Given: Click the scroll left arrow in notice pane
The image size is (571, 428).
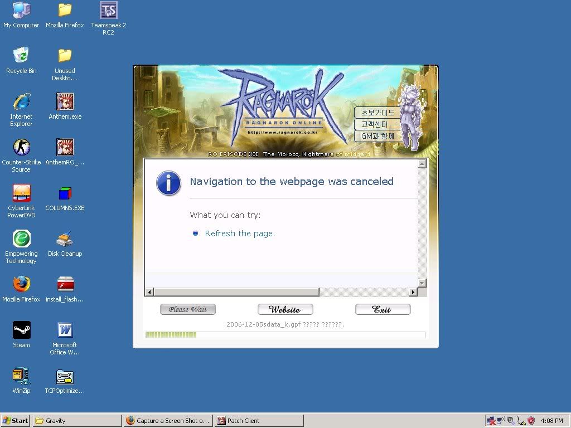Looking at the screenshot, I should [149, 292].
